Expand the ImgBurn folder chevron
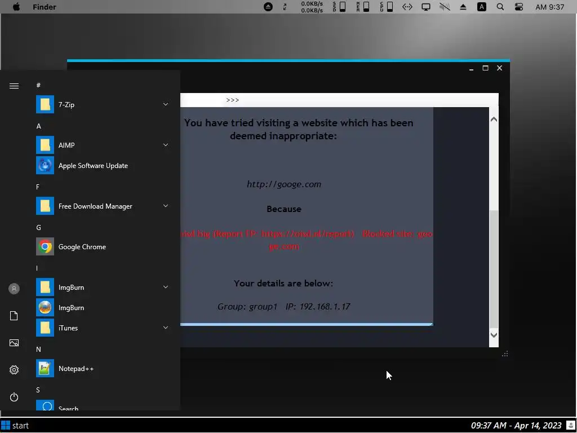Viewport: 577px width, 433px height. [x=166, y=287]
